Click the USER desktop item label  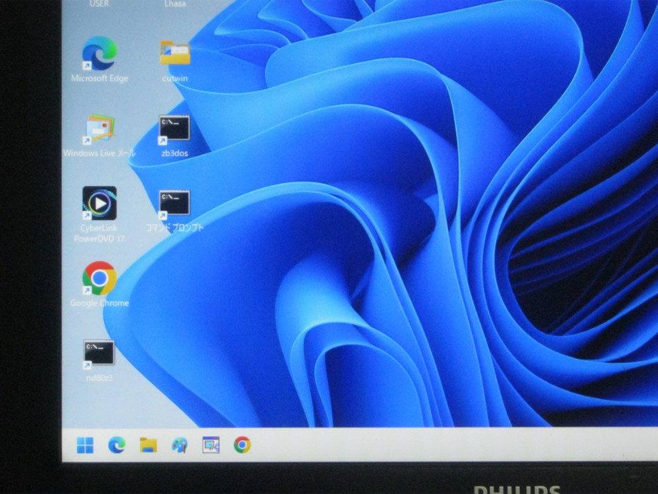click(x=99, y=4)
